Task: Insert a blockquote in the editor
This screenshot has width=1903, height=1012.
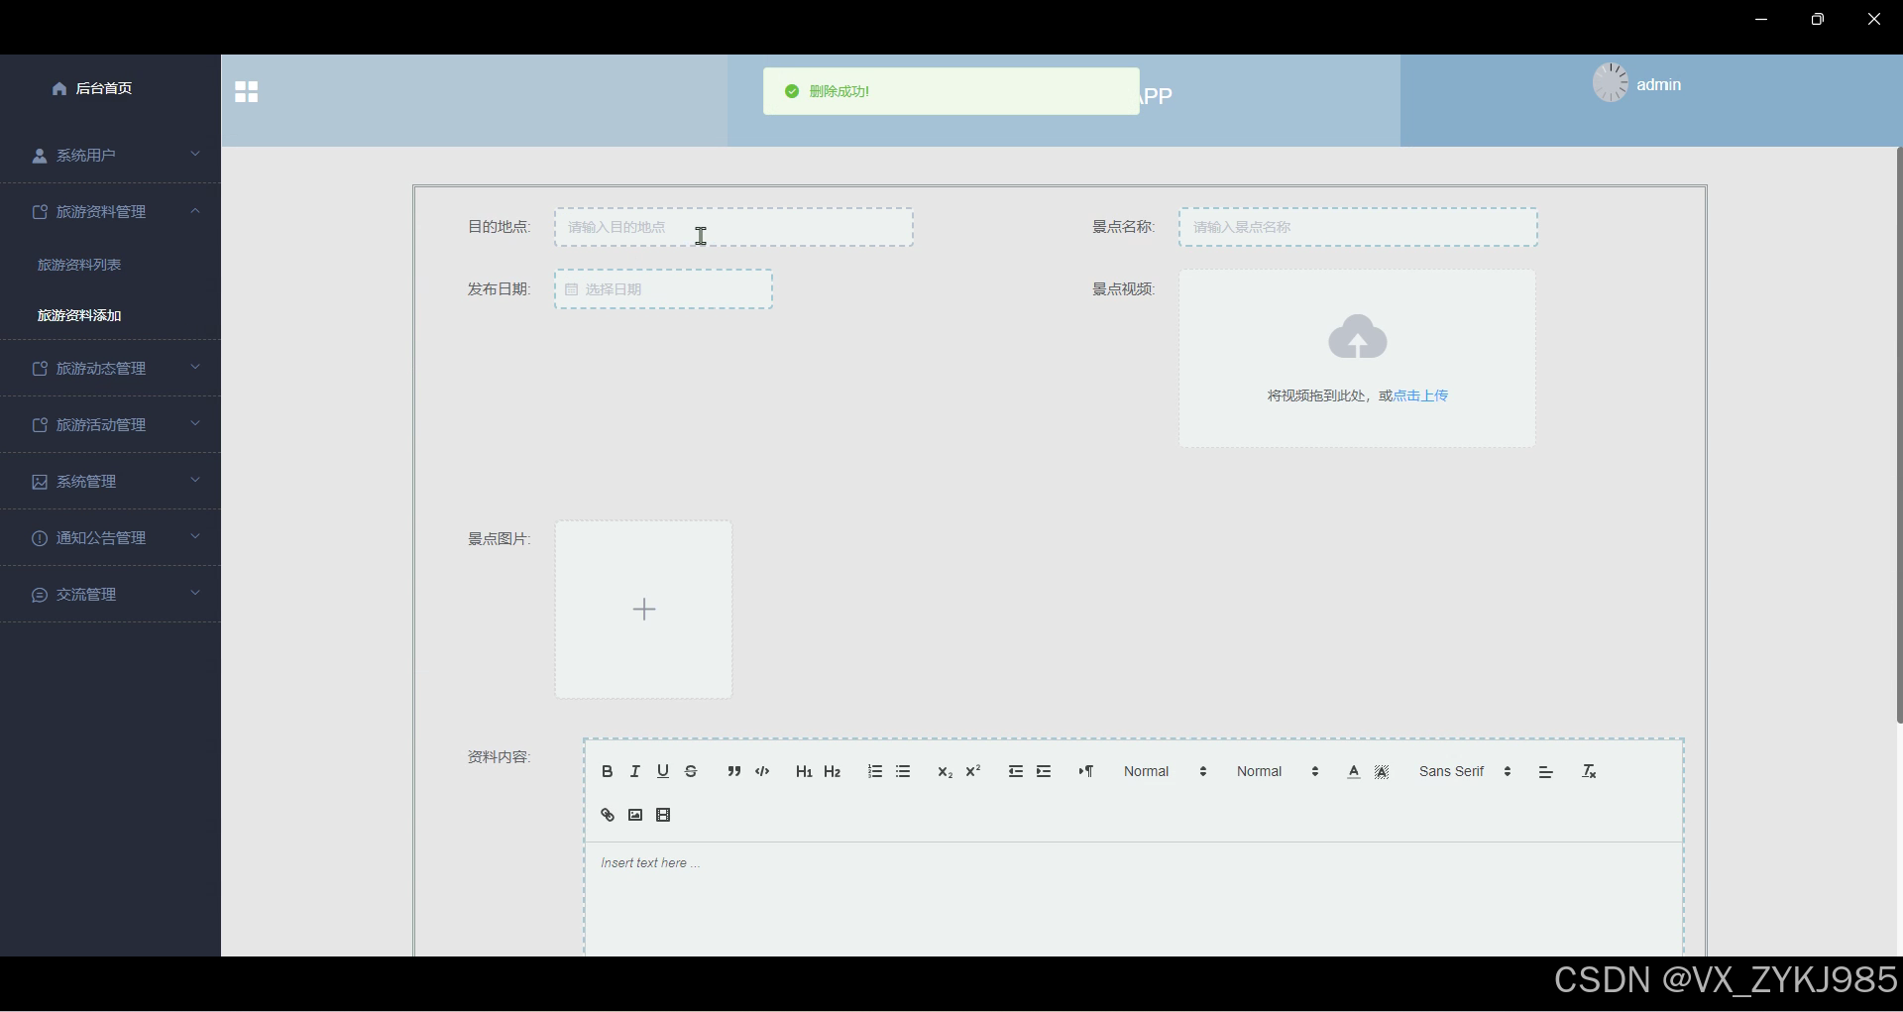Action: (x=733, y=771)
